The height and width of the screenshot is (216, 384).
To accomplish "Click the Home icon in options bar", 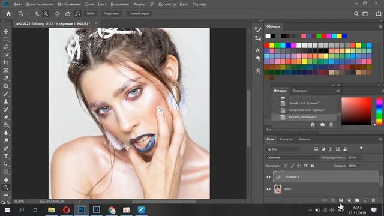I will pyautogui.click(x=8, y=14).
